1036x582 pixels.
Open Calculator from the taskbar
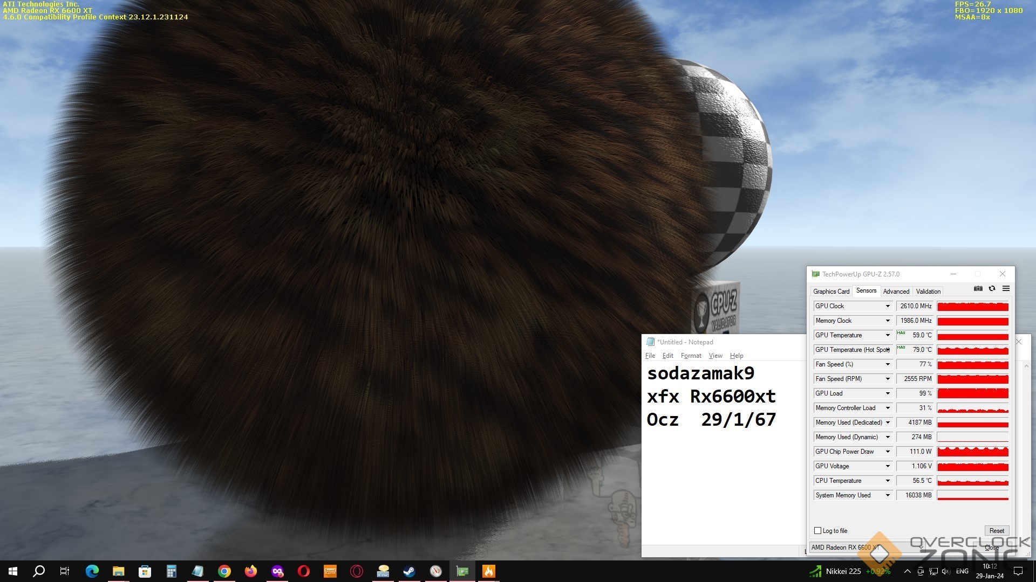pos(172,571)
